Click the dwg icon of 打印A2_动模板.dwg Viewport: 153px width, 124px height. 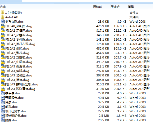(x=3, y=35)
